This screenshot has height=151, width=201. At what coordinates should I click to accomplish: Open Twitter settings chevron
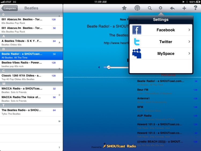pos(189,42)
